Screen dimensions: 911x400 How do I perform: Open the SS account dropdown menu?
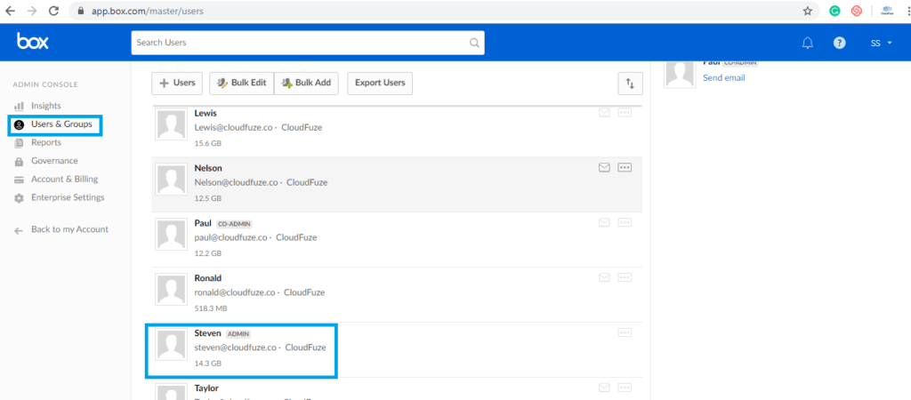coord(881,43)
